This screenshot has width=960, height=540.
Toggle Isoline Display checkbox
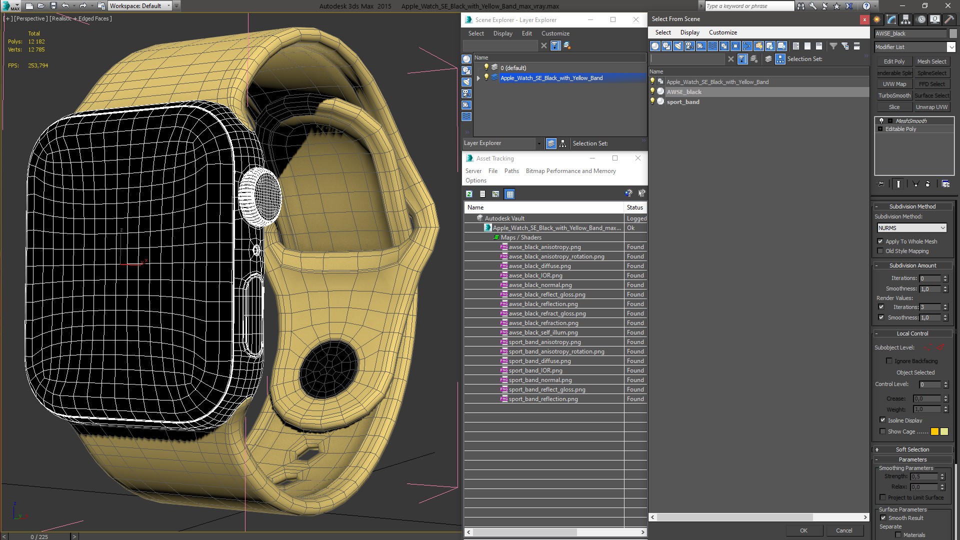[882, 420]
